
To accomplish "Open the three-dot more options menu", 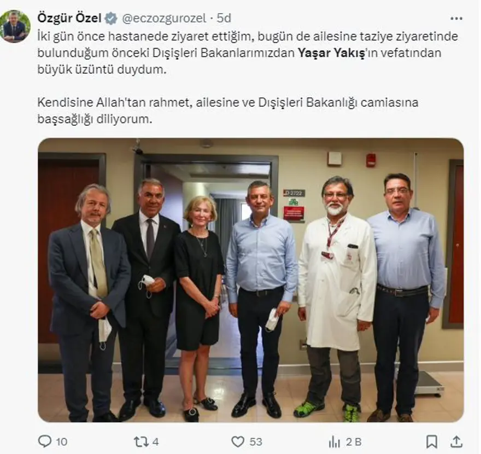I will pyautogui.click(x=456, y=19).
